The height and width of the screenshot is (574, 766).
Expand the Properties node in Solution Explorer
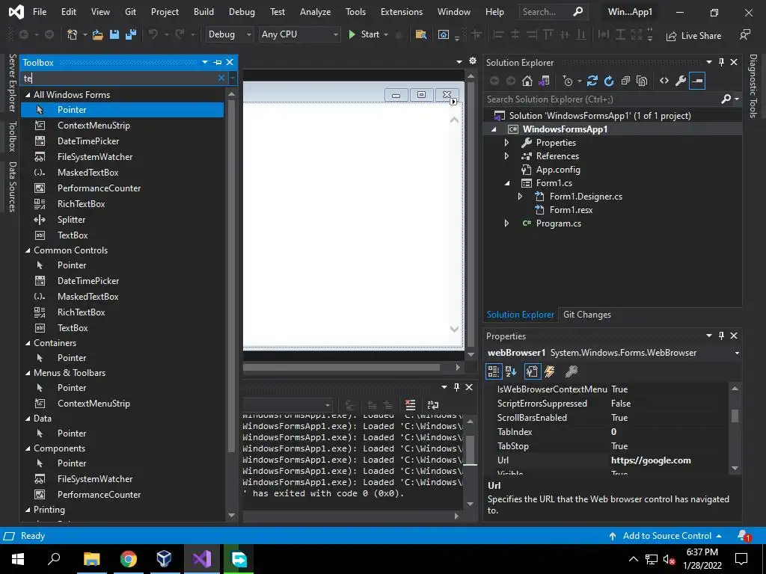coord(506,143)
